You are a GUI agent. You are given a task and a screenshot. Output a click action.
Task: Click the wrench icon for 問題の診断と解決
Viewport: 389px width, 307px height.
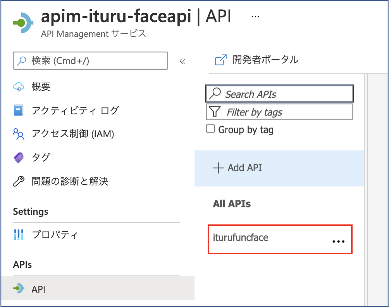pyautogui.click(x=19, y=181)
